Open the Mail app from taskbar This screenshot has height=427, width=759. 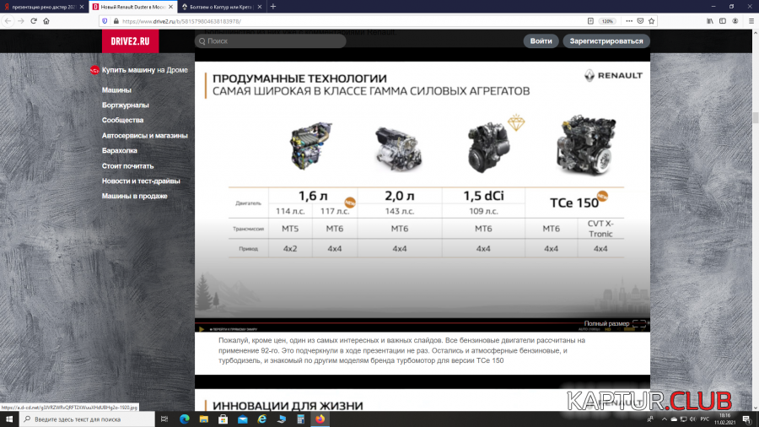(243, 419)
